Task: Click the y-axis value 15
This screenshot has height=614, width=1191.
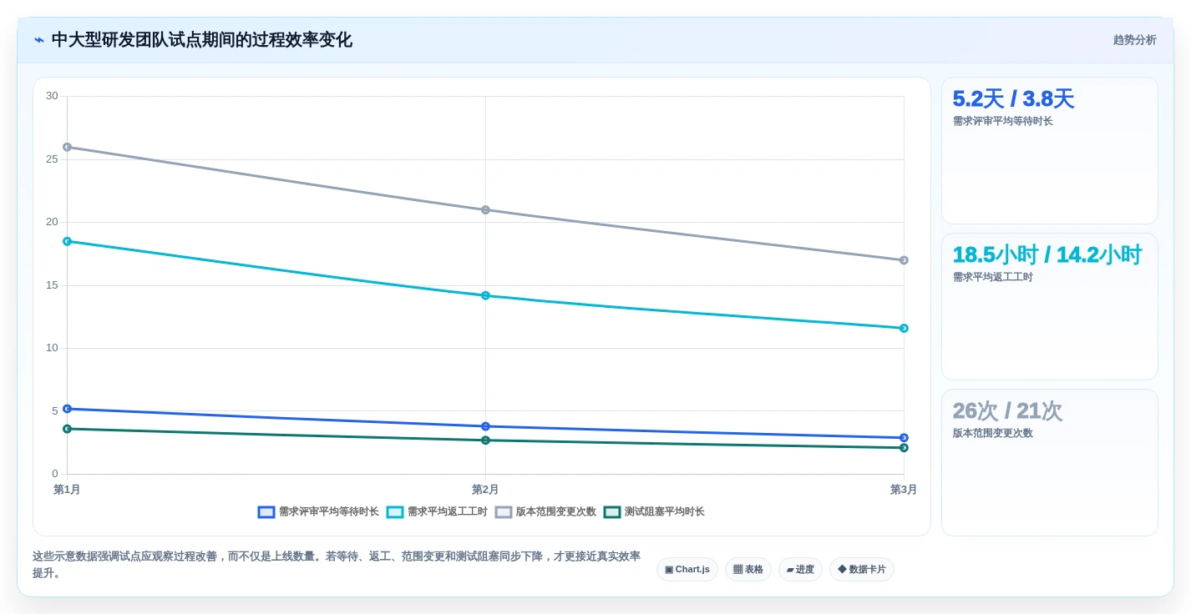Action: point(52,285)
